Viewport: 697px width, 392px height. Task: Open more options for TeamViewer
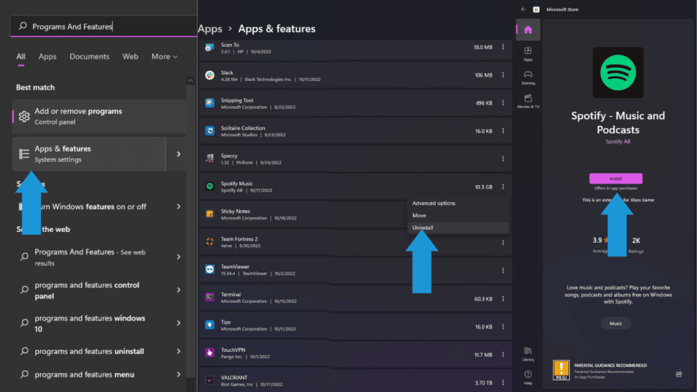click(503, 270)
